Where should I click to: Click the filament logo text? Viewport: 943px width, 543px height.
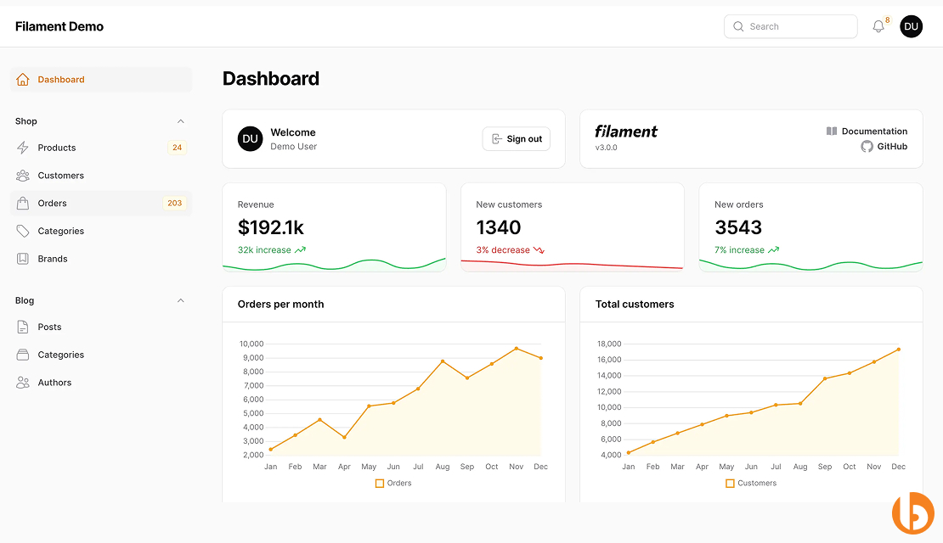click(626, 132)
